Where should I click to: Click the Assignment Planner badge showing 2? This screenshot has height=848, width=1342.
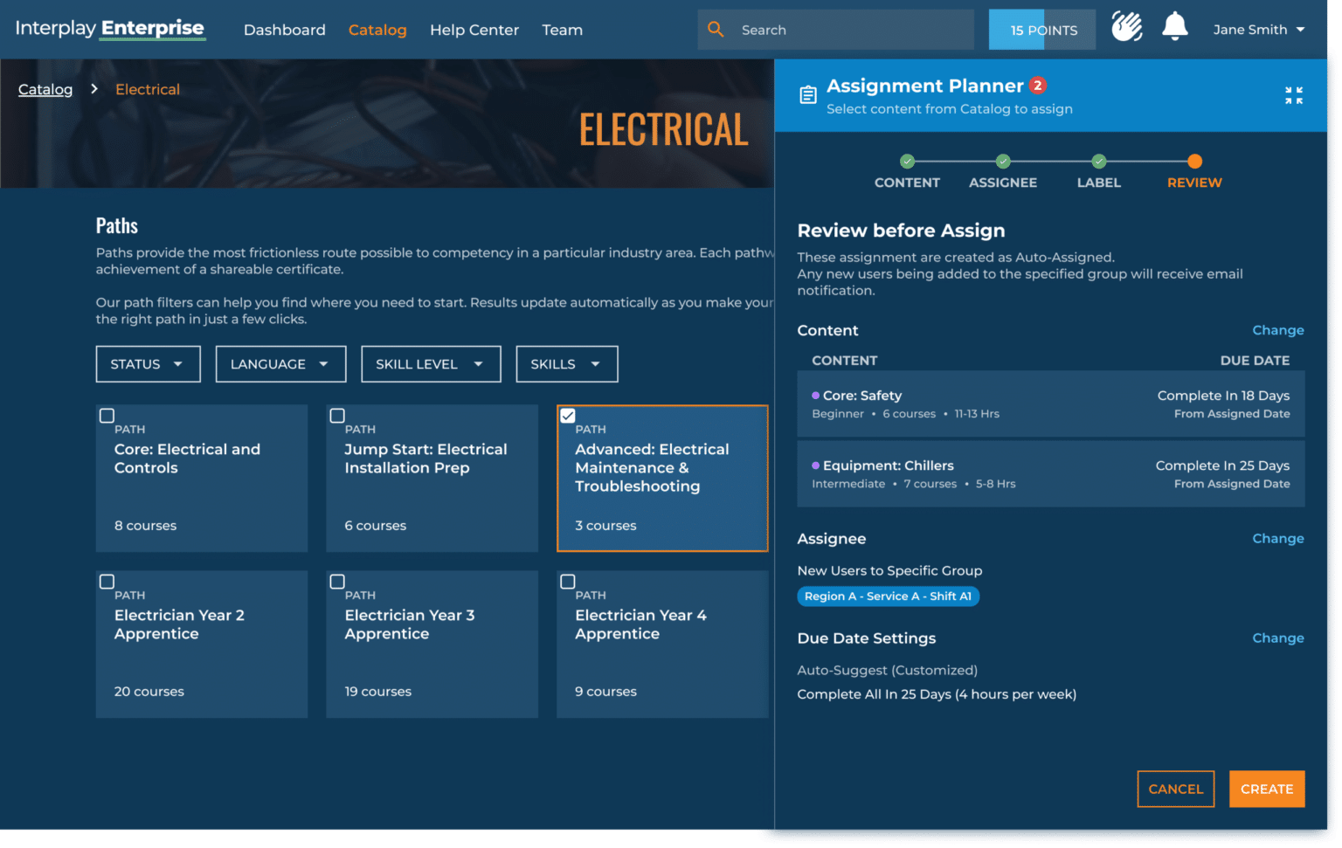(x=1037, y=86)
